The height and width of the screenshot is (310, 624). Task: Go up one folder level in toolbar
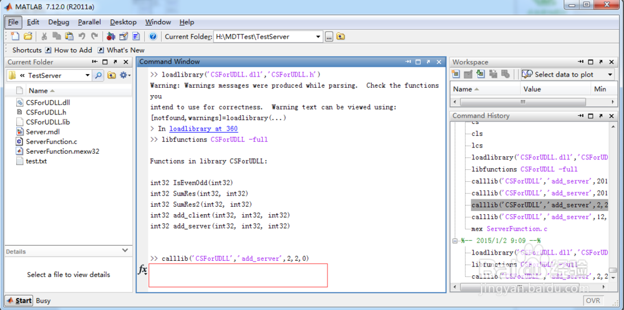341,37
